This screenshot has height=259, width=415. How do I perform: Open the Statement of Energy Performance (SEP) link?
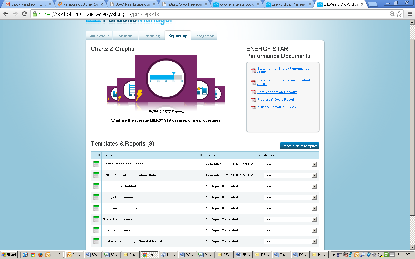point(283,71)
